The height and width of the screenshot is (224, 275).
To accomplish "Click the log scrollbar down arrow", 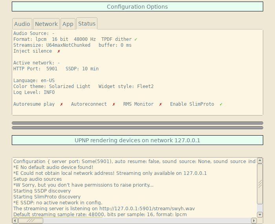I will (260, 215).
